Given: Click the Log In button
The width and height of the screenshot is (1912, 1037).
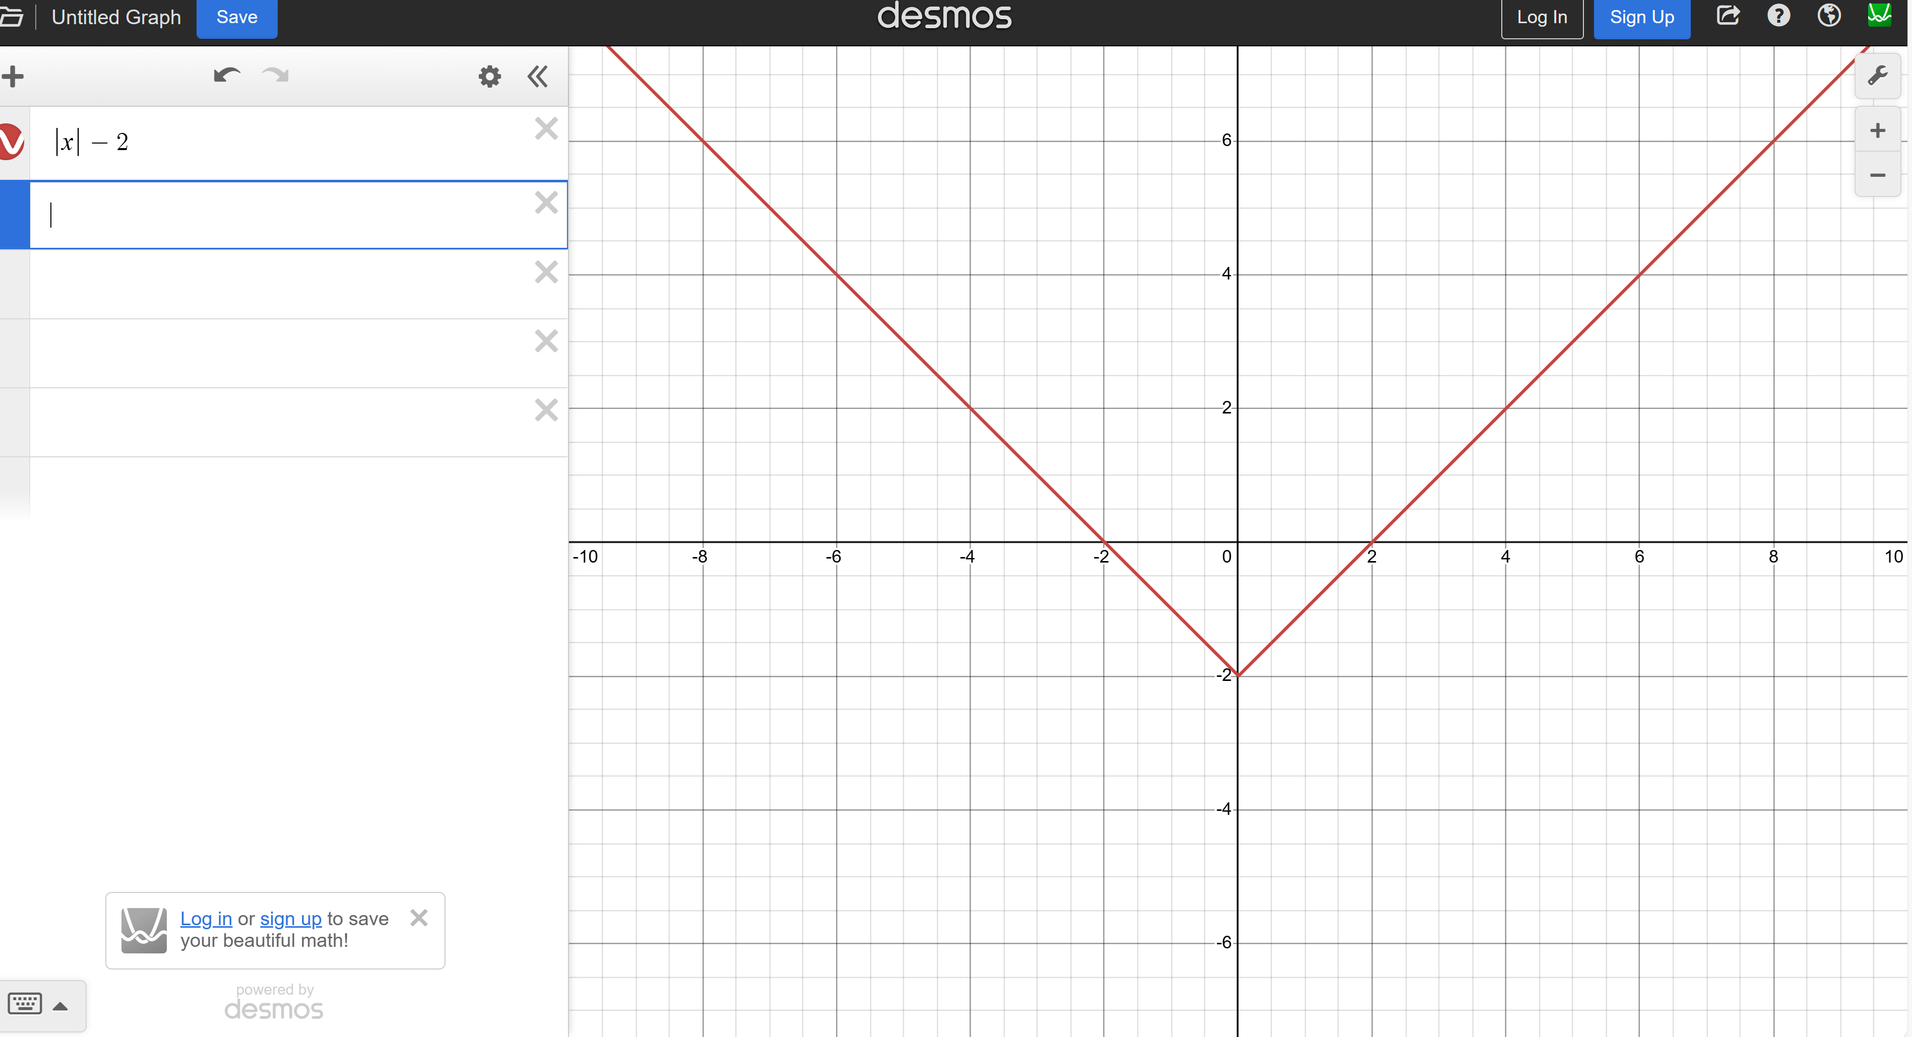Looking at the screenshot, I should (x=1541, y=18).
